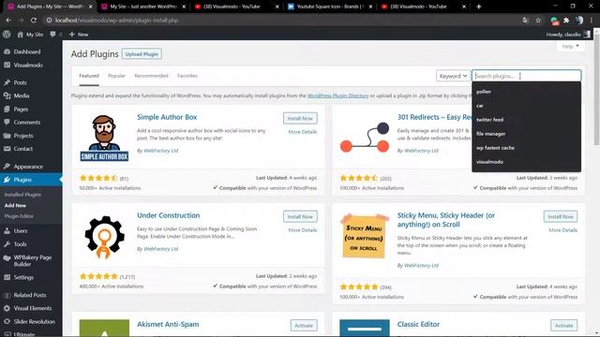Image resolution: width=600 pixels, height=337 pixels.
Task: Switch to Youtube Square Icon tab
Action: click(330, 7)
